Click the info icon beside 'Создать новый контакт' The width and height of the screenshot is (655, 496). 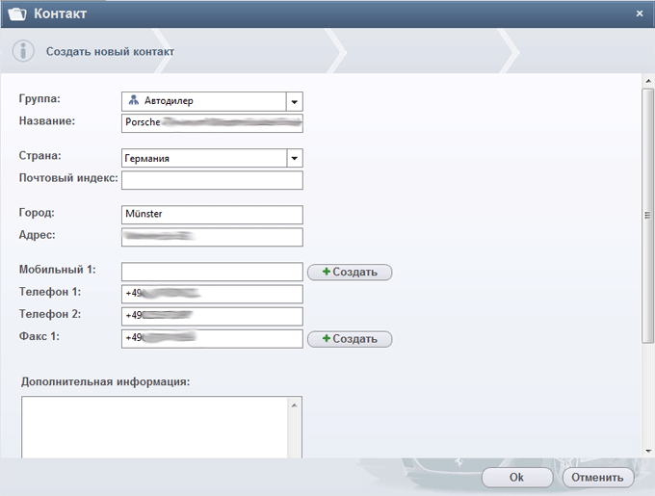point(23,51)
